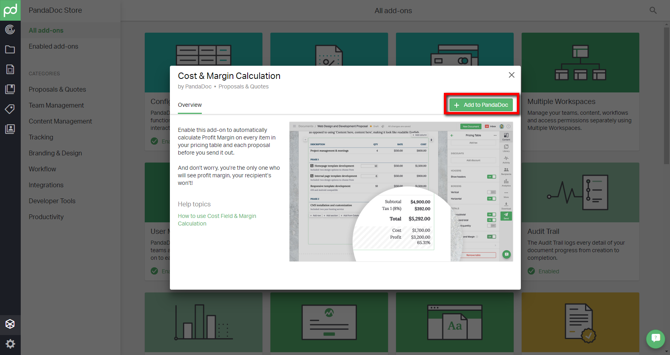The height and width of the screenshot is (355, 670).
Task: Click the PandaDoc Store heading
Action: click(x=55, y=10)
